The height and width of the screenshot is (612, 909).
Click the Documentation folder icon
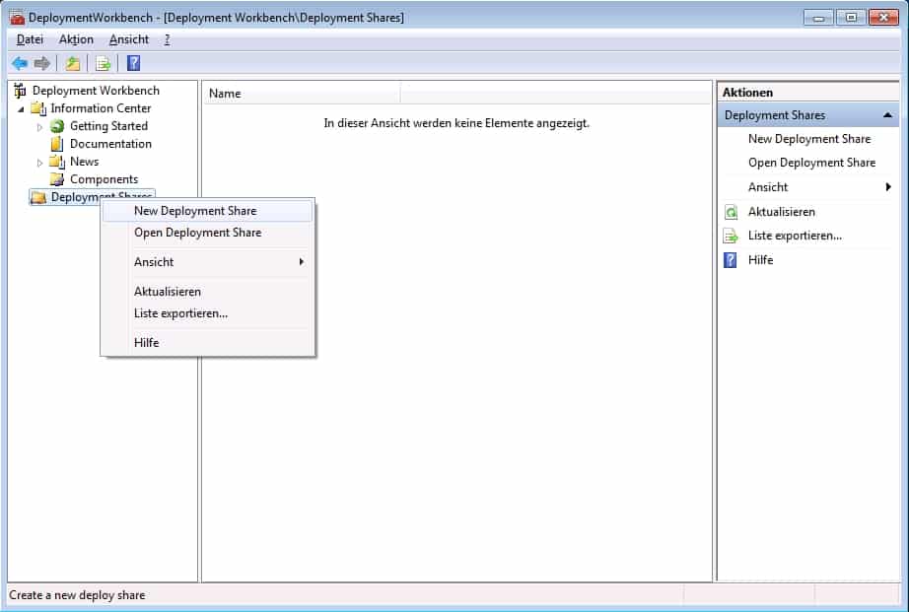(57, 144)
